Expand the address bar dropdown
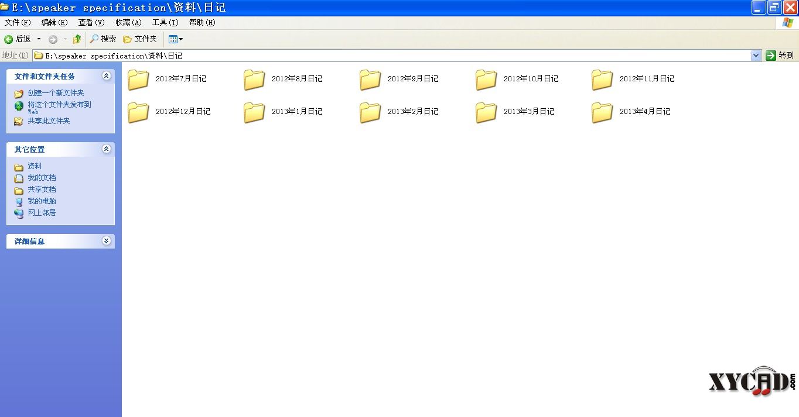799x417 pixels. (756, 56)
